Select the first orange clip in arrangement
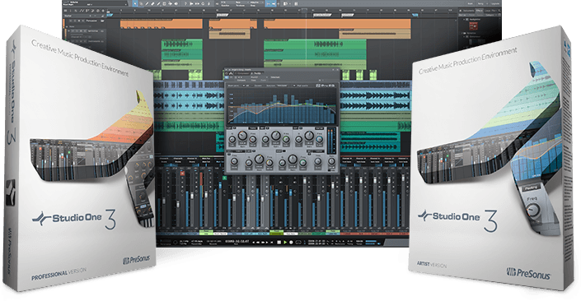 tap(162, 24)
